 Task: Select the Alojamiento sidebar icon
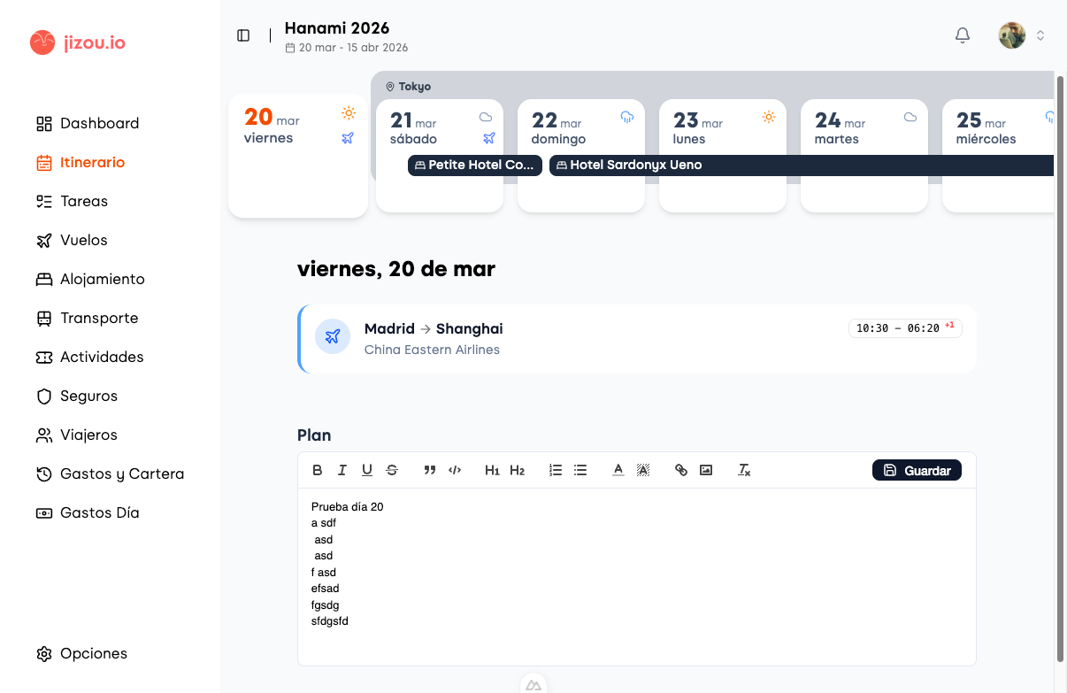tap(42, 279)
